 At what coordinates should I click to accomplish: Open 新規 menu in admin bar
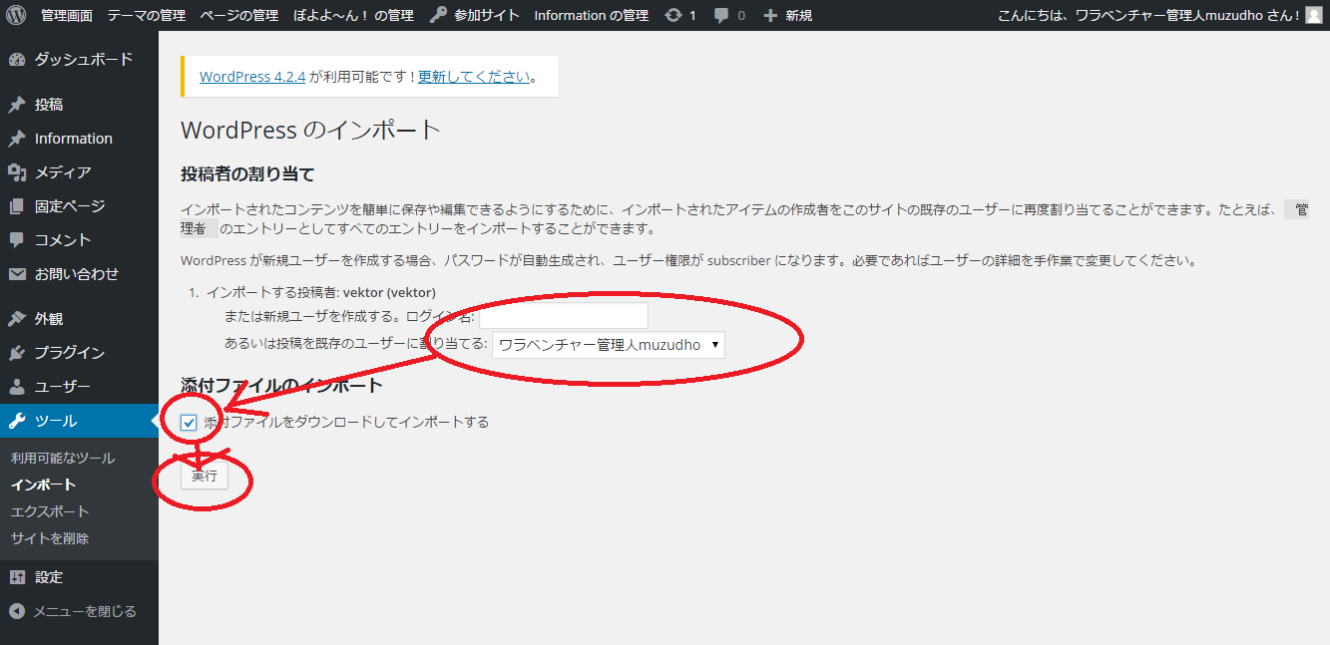(798, 16)
